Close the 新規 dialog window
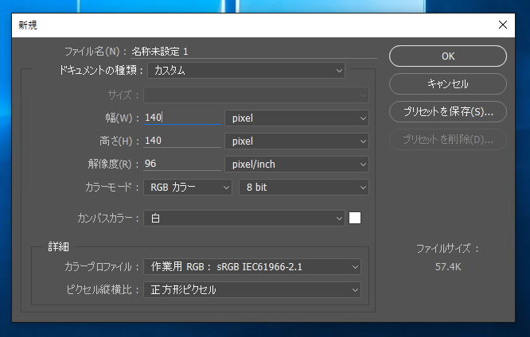The height and width of the screenshot is (337, 530). [x=503, y=25]
